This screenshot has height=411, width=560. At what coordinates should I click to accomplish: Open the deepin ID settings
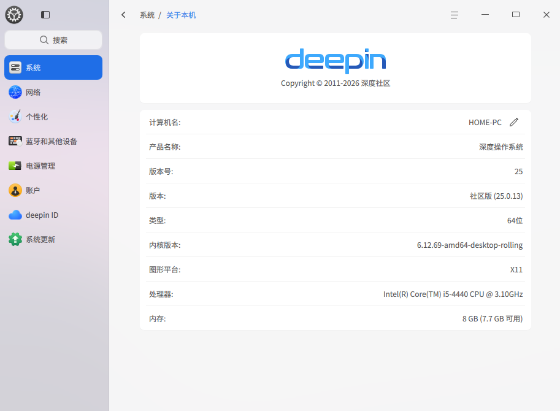53,215
